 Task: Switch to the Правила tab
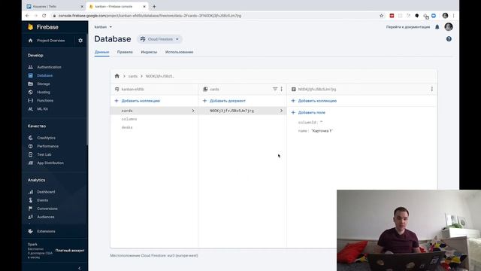tap(125, 52)
